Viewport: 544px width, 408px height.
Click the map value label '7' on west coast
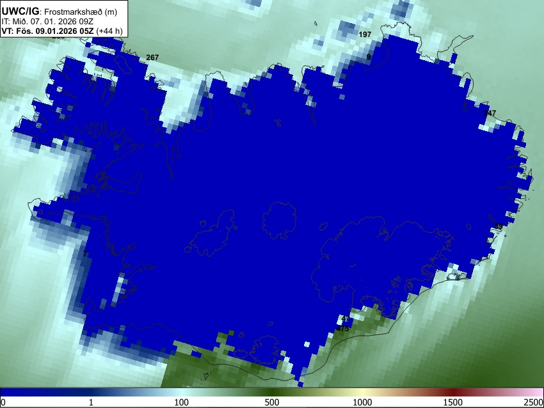[x=85, y=254]
